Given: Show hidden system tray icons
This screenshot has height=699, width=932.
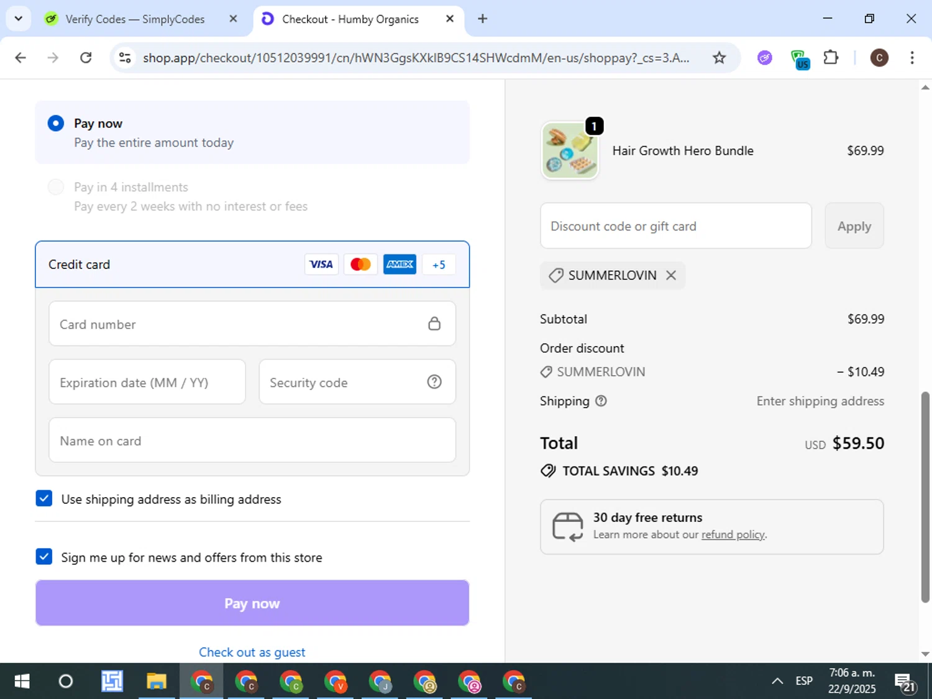Looking at the screenshot, I should [x=777, y=681].
